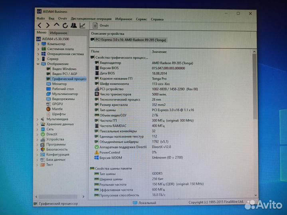Select the Версия BIOS row
The width and height of the screenshot is (287, 215).
pyautogui.click(x=140, y=68)
